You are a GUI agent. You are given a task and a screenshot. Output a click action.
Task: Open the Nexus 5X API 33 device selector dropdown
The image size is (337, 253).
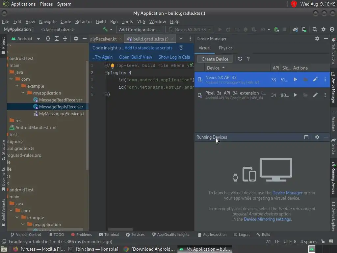tap(190, 29)
